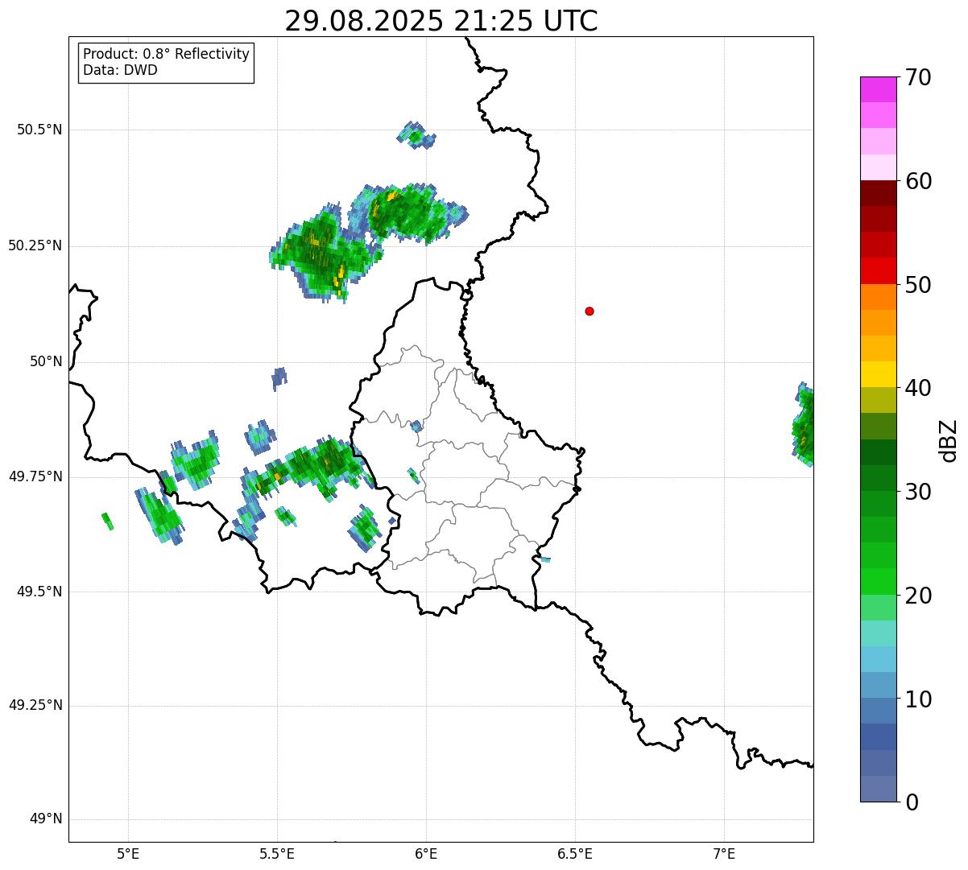Click the 40 tick label on colorbar

tap(917, 388)
